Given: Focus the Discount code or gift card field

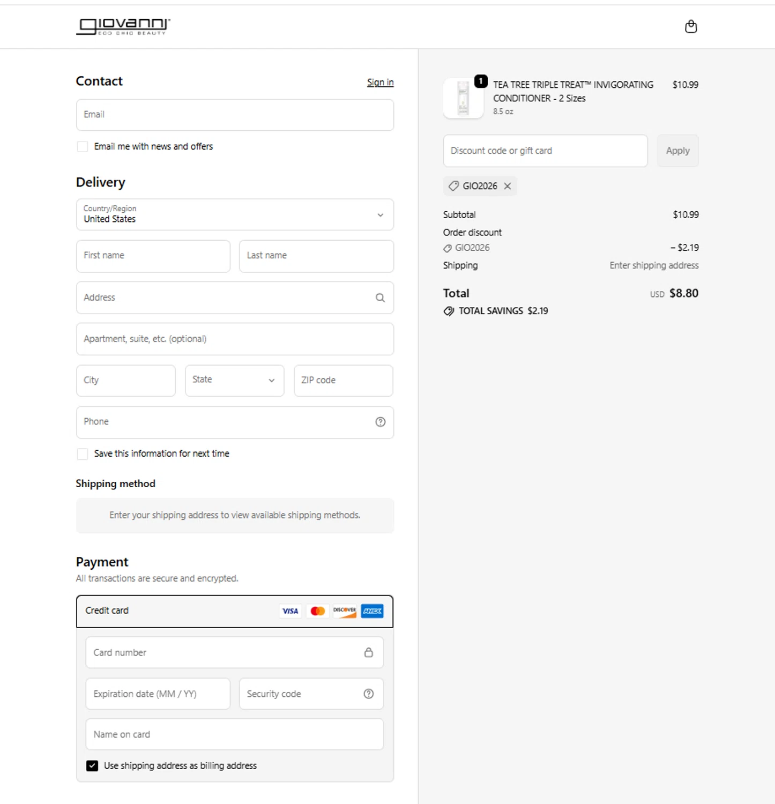Looking at the screenshot, I should [546, 151].
